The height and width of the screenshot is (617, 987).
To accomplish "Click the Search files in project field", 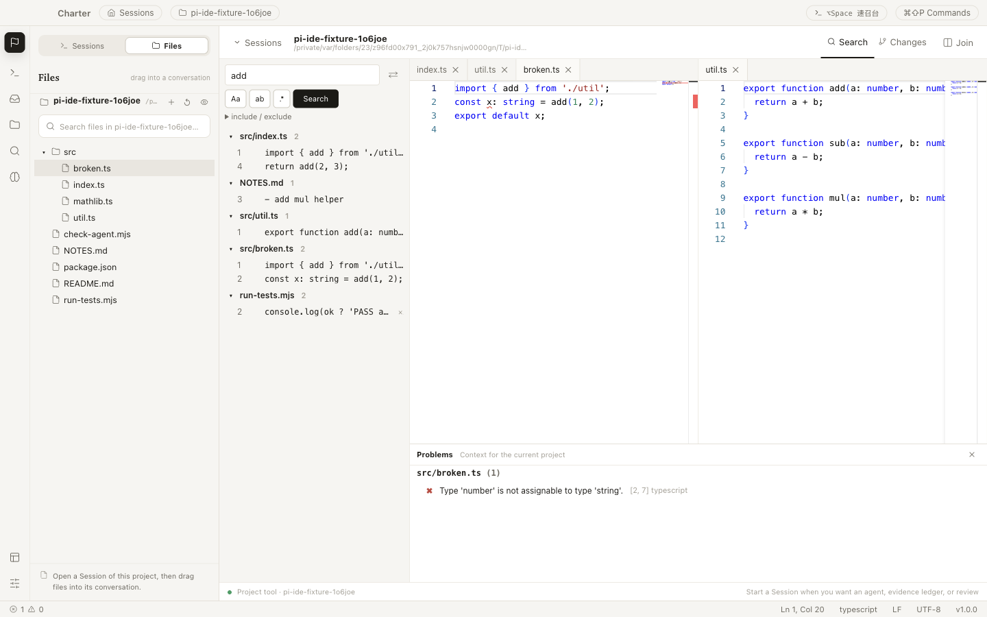I will 124,126.
